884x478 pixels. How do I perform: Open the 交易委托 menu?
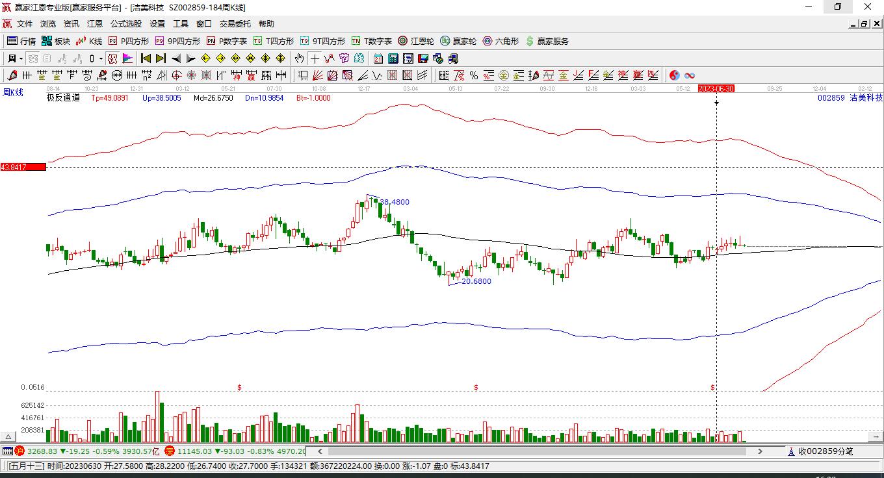pyautogui.click(x=235, y=24)
